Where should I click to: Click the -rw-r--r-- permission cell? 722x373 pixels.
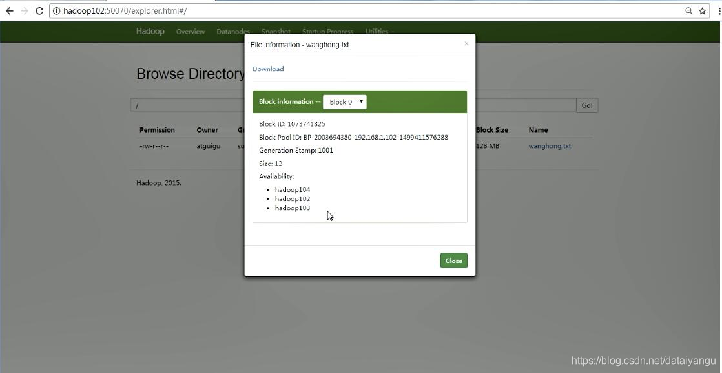click(154, 146)
